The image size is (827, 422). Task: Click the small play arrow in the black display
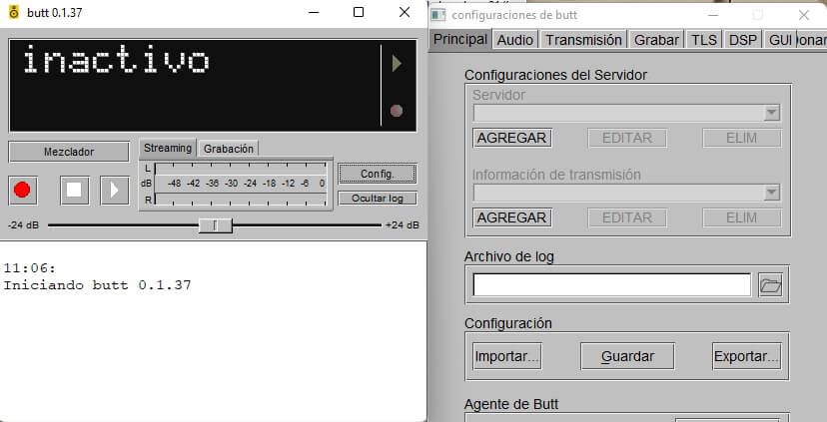point(398,64)
